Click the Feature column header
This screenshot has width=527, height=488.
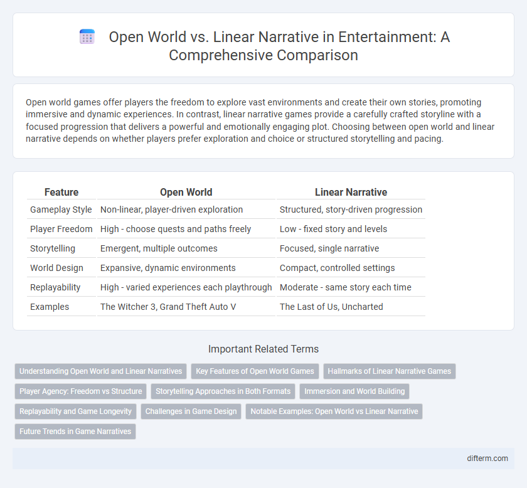tap(61, 192)
